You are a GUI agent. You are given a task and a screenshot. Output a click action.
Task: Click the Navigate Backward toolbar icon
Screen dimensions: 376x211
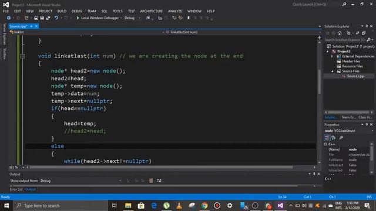point(9,18)
